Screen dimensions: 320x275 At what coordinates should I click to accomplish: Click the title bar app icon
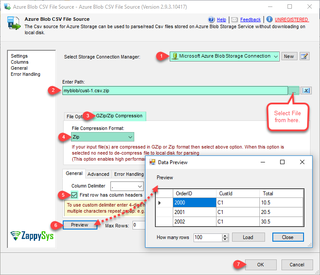point(7,6)
